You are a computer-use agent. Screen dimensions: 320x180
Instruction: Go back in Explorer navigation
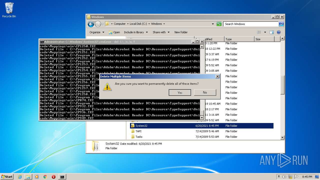point(91,24)
